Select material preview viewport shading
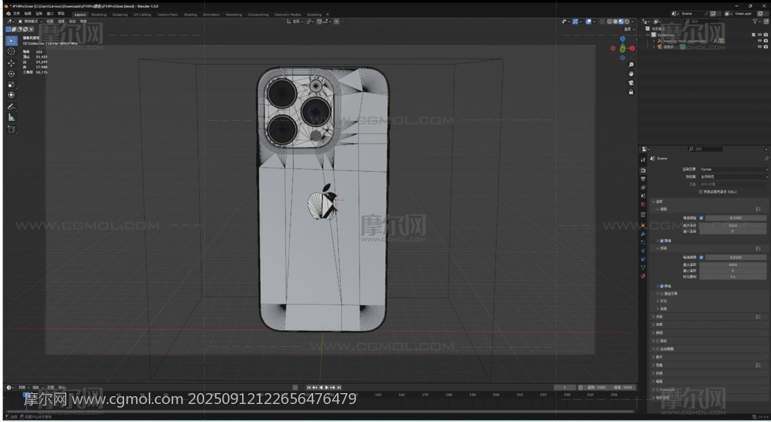The image size is (771, 422). (x=622, y=22)
